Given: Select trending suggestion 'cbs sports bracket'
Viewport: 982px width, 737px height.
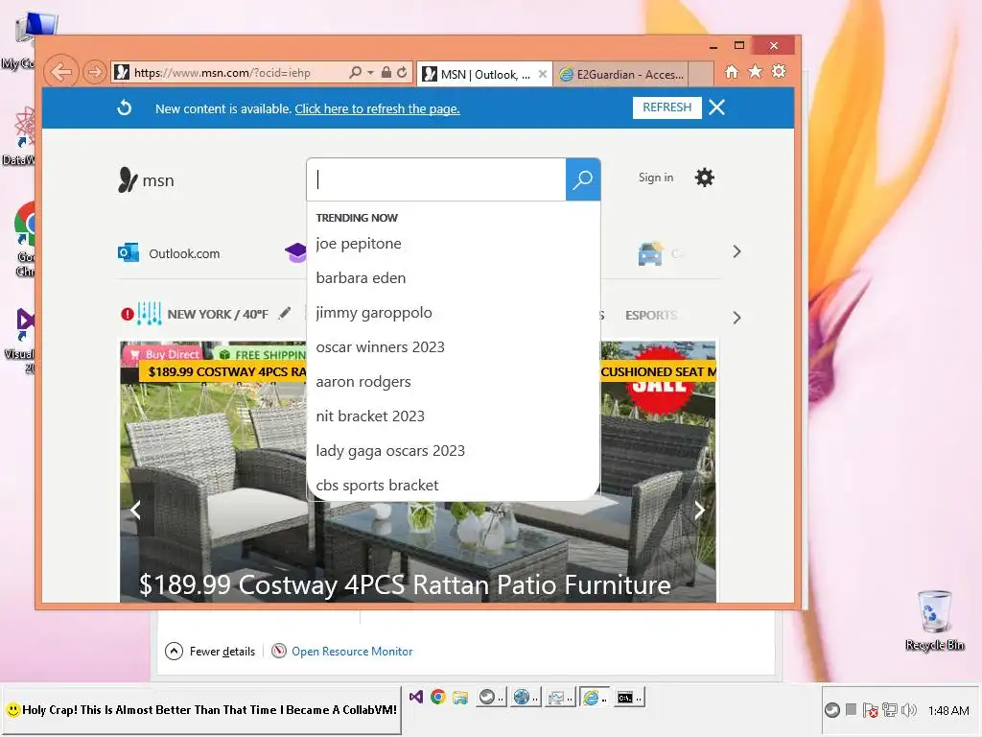Looking at the screenshot, I should point(377,485).
